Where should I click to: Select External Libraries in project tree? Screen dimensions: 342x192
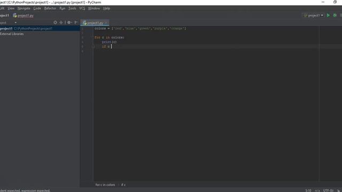pos(12,34)
